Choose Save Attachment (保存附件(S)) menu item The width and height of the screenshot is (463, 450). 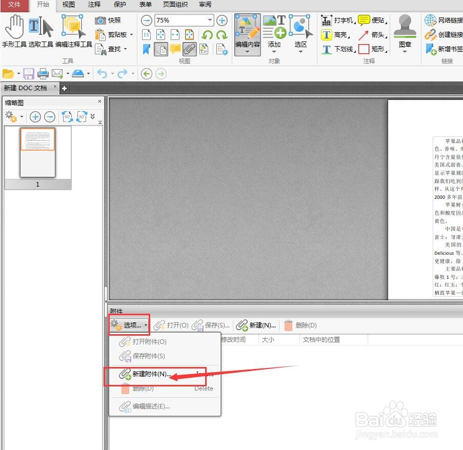(x=165, y=356)
